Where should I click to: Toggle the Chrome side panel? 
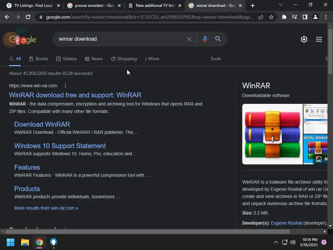click(305, 17)
